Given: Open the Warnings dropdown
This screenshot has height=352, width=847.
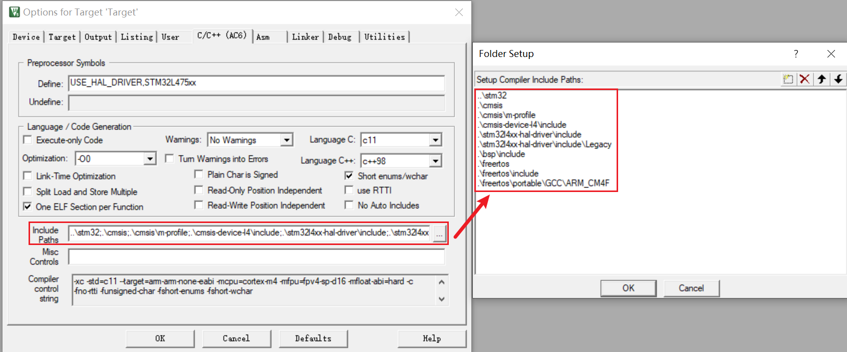Looking at the screenshot, I should (287, 140).
